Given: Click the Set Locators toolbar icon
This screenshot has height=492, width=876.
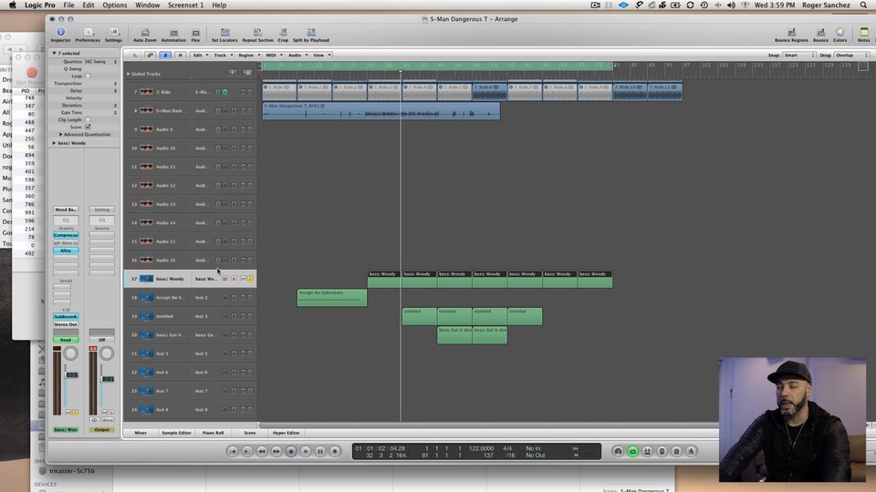Looking at the screenshot, I should pos(224,35).
